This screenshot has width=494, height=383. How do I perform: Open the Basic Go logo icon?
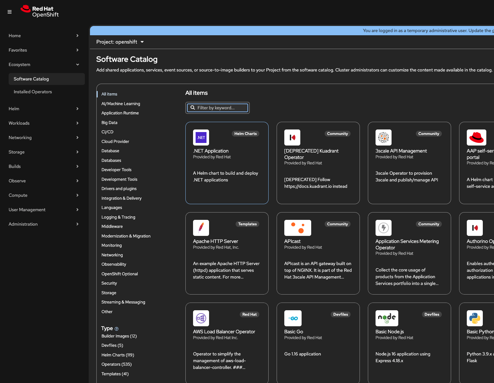[x=293, y=318]
